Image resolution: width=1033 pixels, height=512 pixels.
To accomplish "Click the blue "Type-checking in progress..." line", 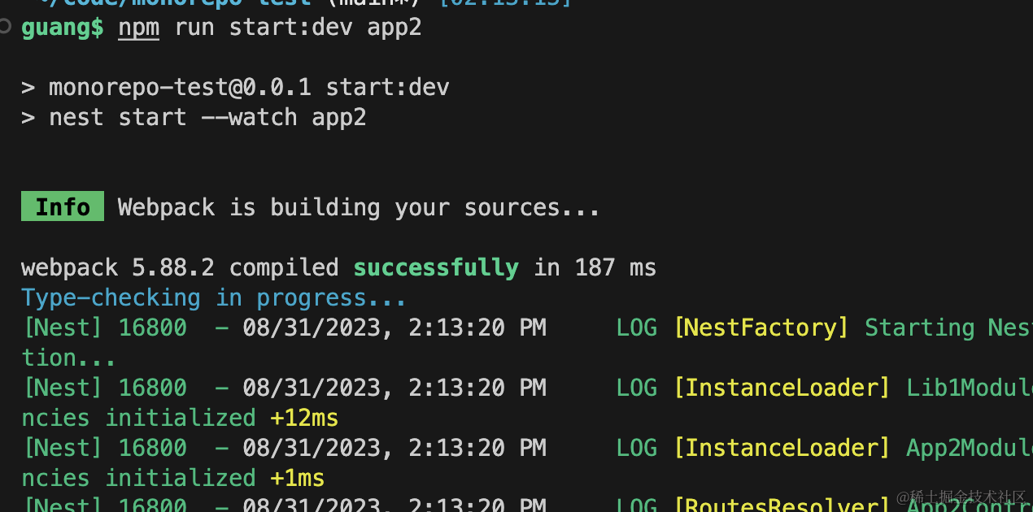I will 214,298.
